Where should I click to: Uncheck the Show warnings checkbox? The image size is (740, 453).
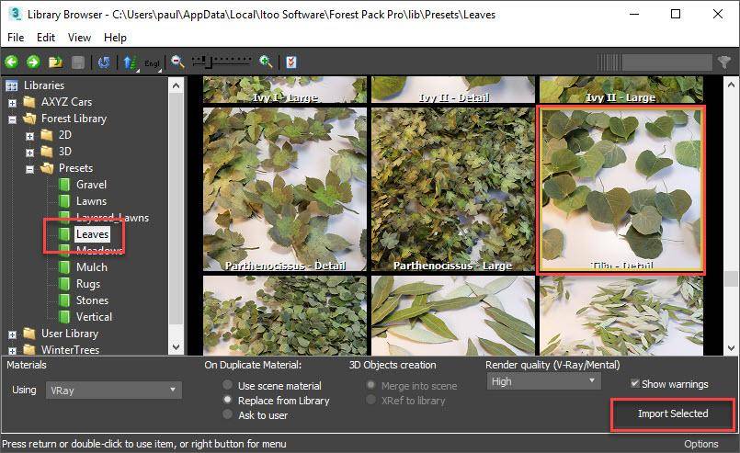[636, 384]
